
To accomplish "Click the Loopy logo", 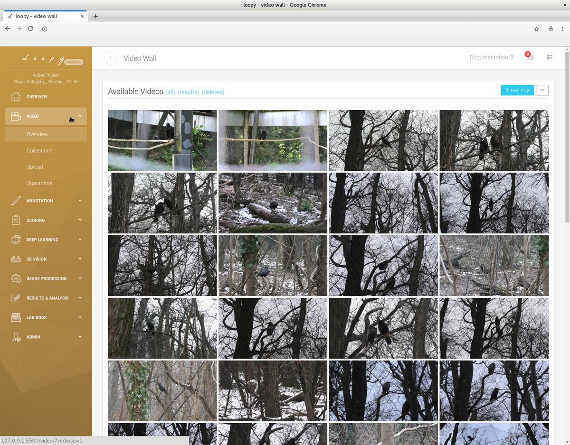I will [43, 59].
